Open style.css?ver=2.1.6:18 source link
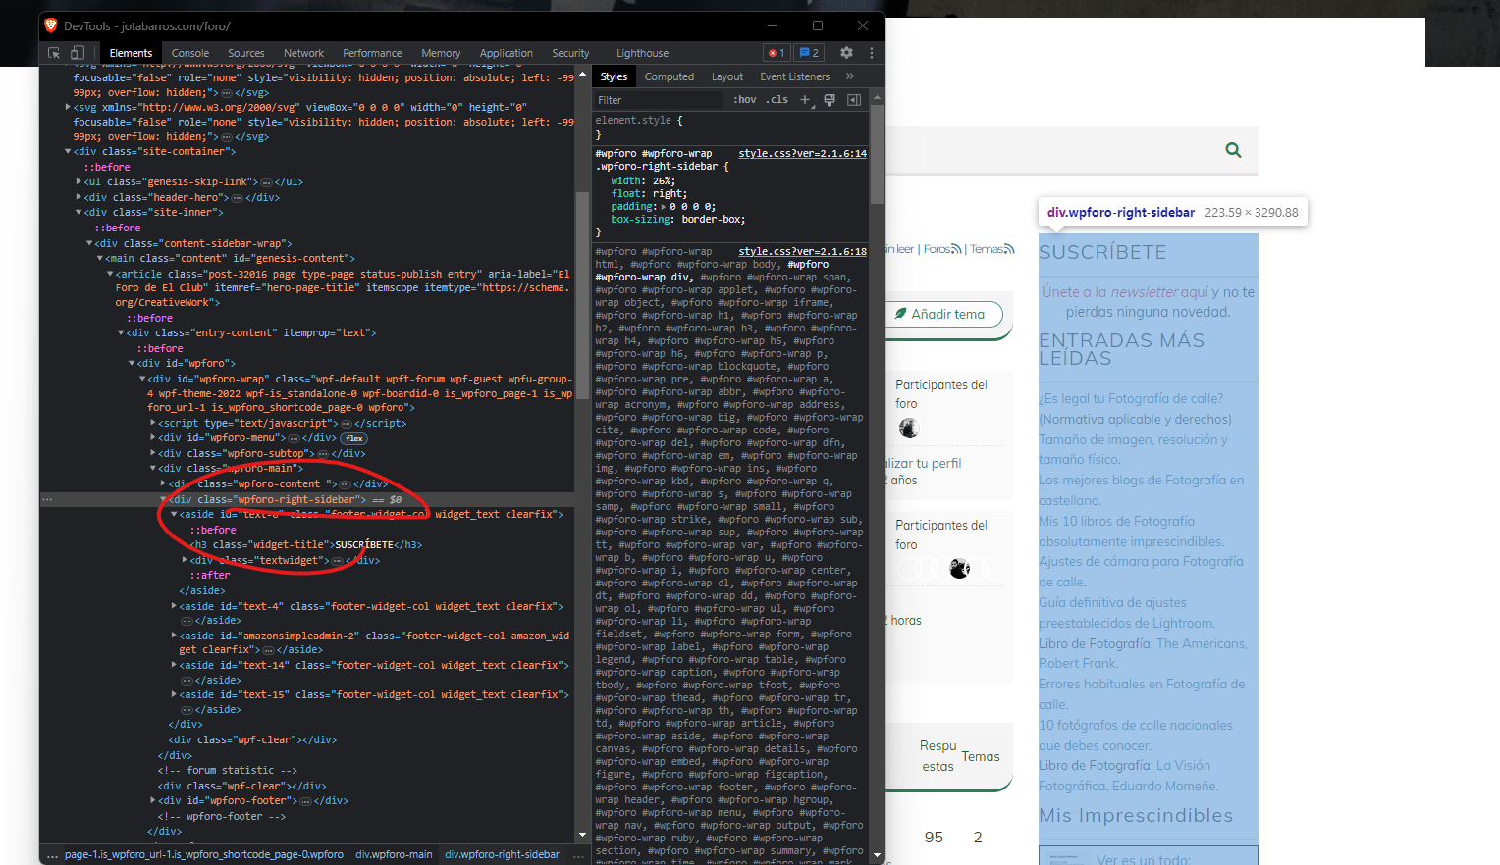1500x865 pixels. pyautogui.click(x=802, y=252)
